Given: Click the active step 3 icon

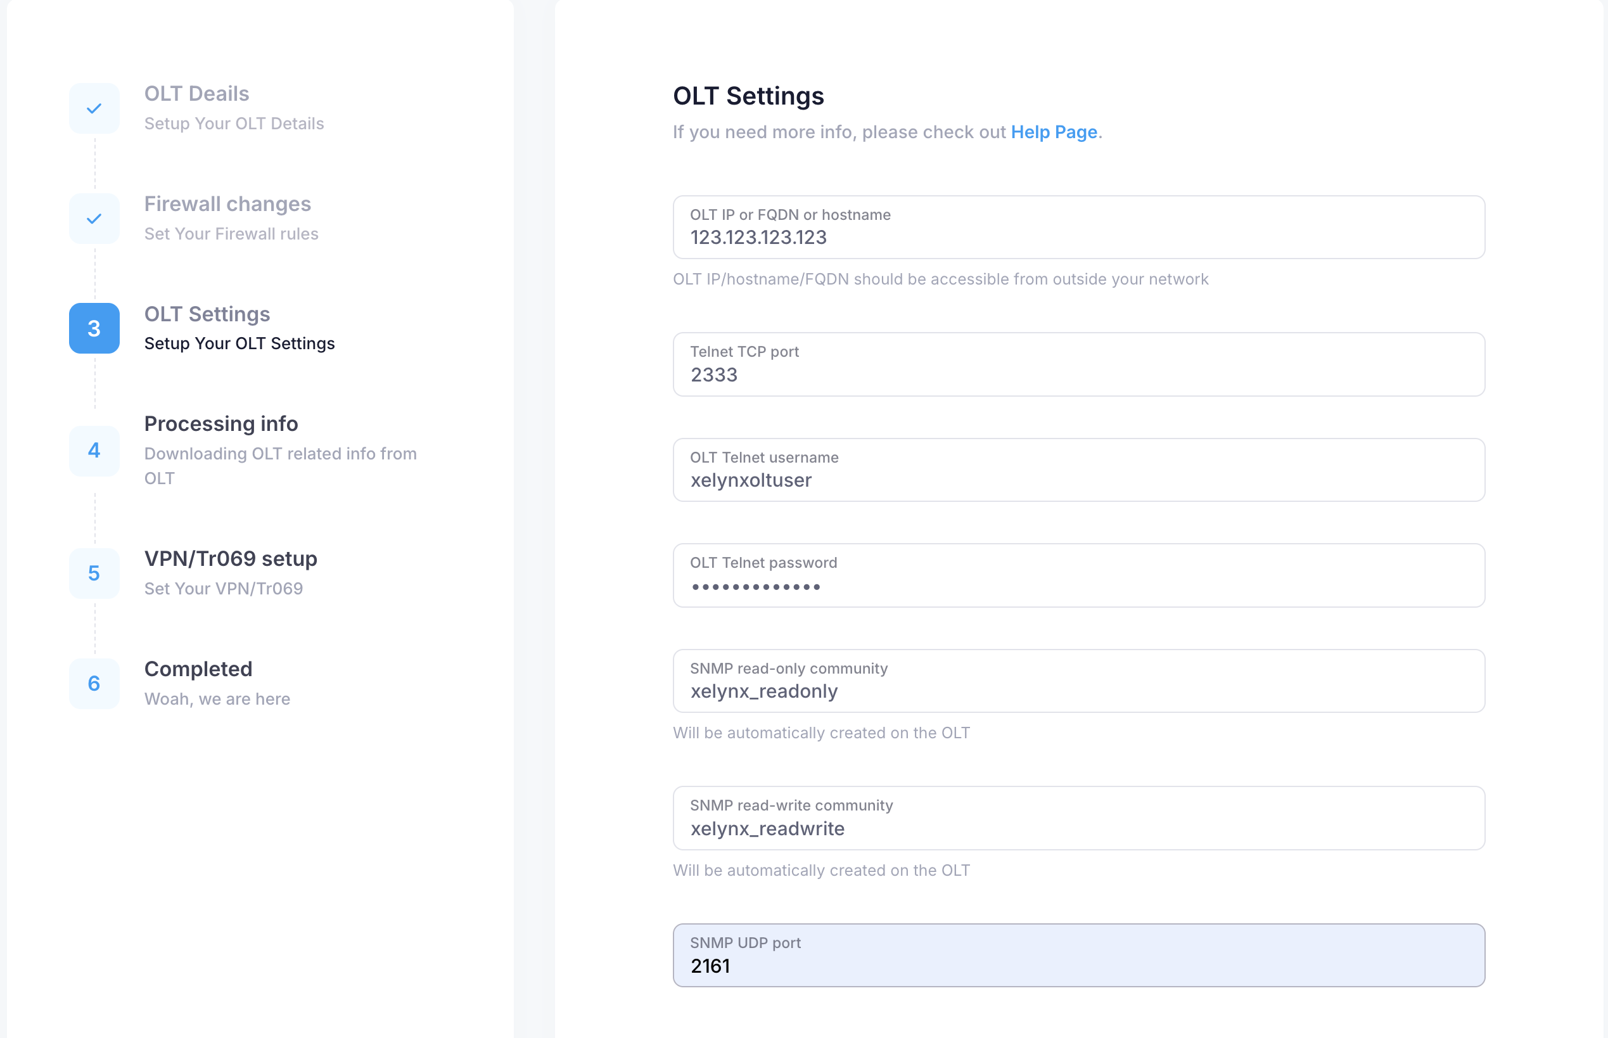Looking at the screenshot, I should (x=94, y=328).
